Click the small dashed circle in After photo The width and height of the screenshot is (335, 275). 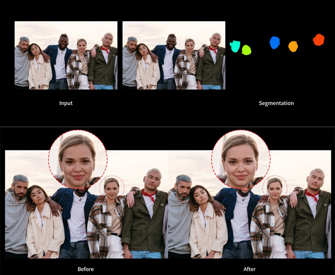click(x=274, y=187)
